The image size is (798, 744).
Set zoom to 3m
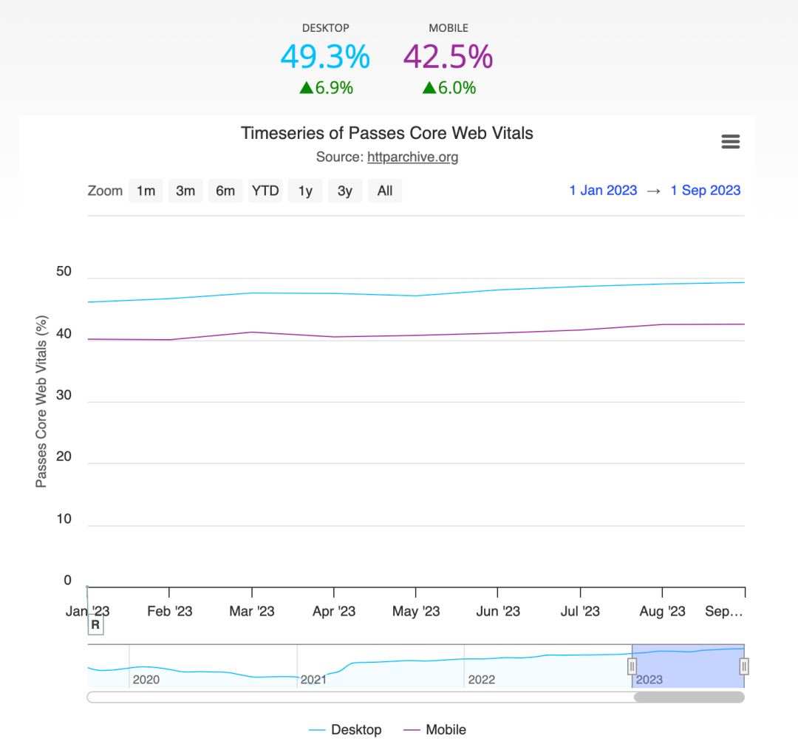[185, 191]
